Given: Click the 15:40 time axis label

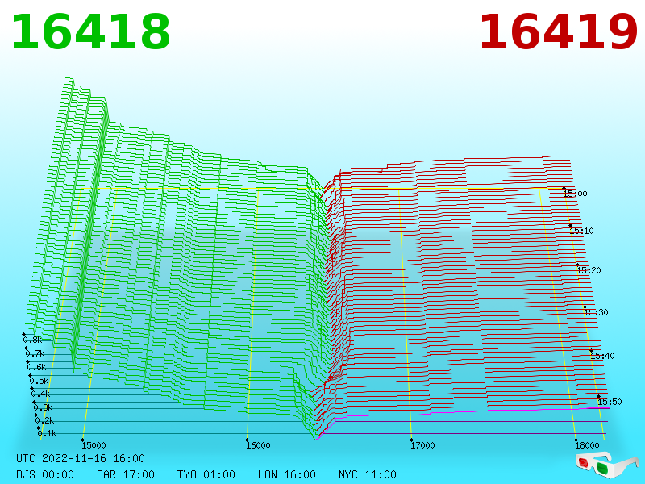Looking at the screenshot, I should [602, 356].
